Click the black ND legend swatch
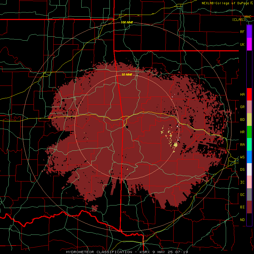 pyautogui.click(x=249, y=220)
